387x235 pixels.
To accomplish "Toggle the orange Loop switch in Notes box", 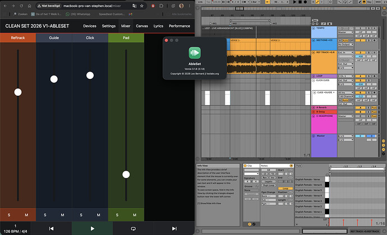I will [285, 188].
